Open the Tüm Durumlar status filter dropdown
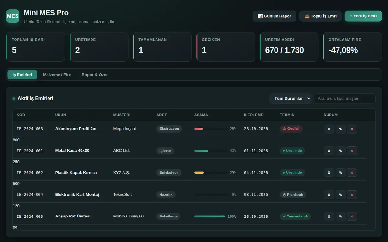The width and height of the screenshot is (388, 242). click(291, 98)
